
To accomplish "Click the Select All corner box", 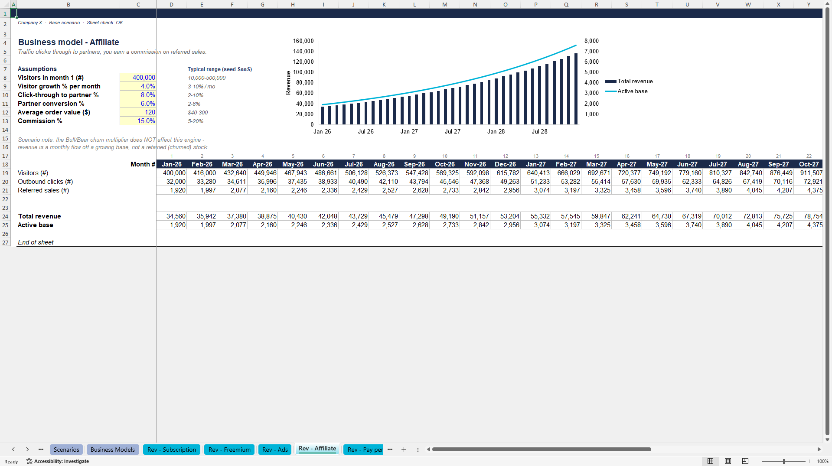I will coord(5,4).
